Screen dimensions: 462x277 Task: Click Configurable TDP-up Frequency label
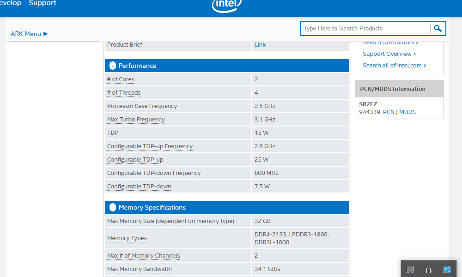click(150, 146)
